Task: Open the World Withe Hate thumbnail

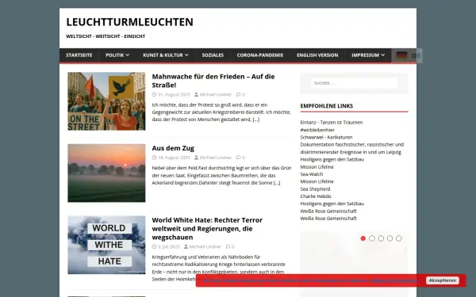Action: click(x=106, y=245)
